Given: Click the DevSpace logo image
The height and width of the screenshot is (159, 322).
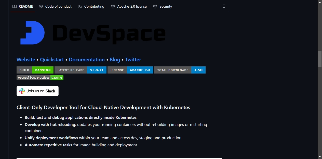Looking at the screenshot, I should pyautogui.click(x=93, y=33).
